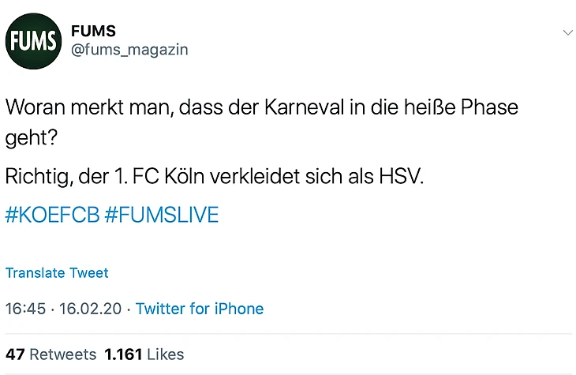Viewport: 576px width, 375px height.
Task: Open the #KOEFCB hashtag
Action: coord(52,215)
